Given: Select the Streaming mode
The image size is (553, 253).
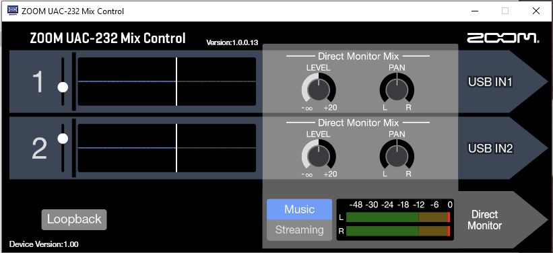Looking at the screenshot, I should (300, 230).
